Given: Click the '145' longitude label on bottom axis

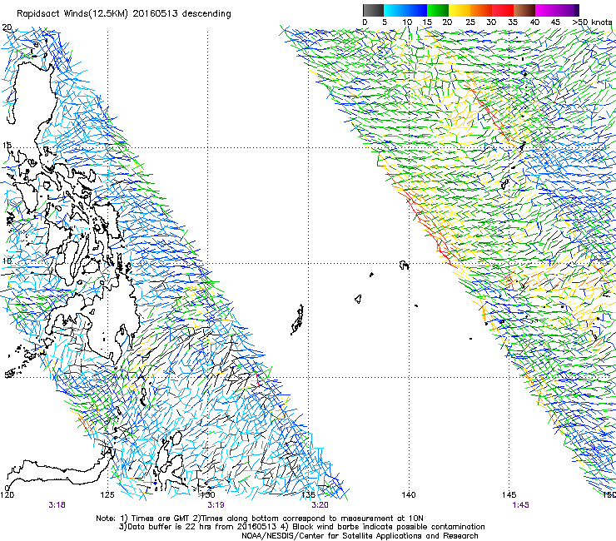Looking at the screenshot, I should 509,494.
